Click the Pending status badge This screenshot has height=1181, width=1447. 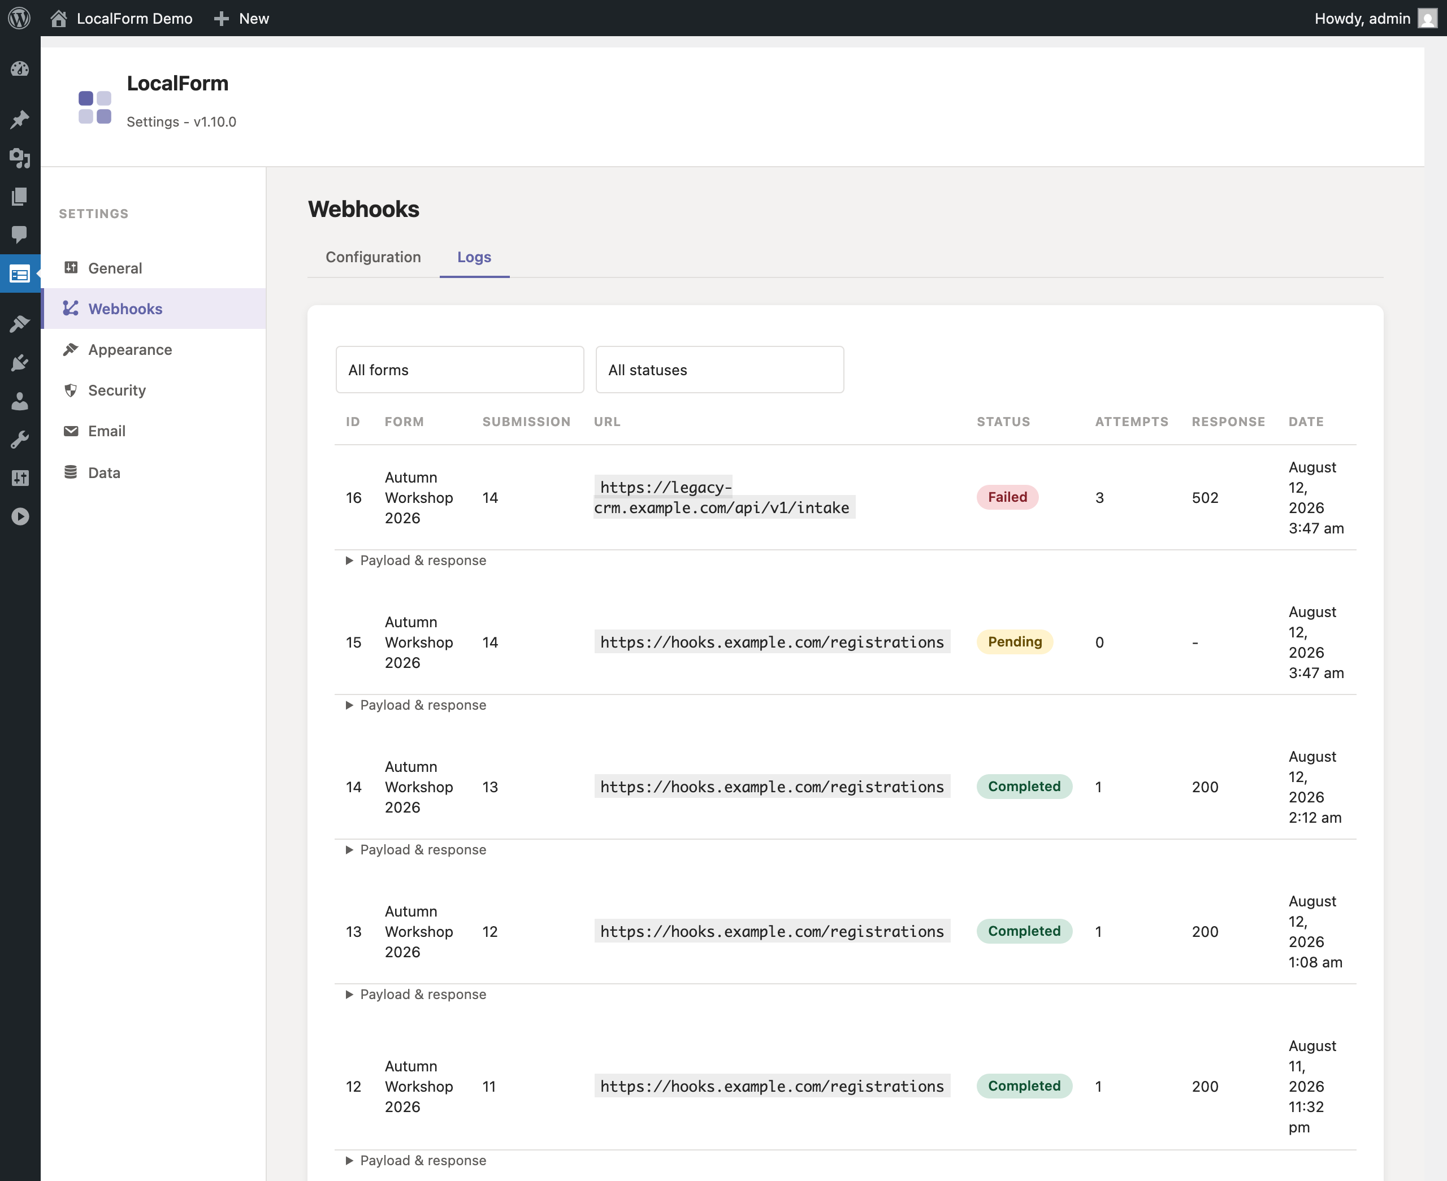[1015, 641]
